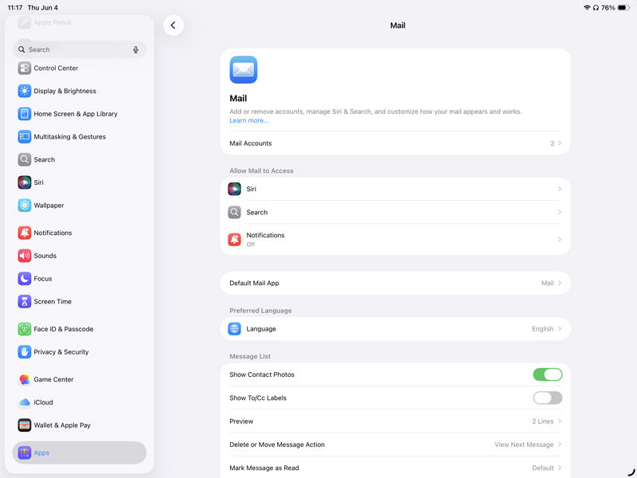Screen dimensions: 637x478
Task: Tap the Face ID & Passcode icon
Action: tap(25, 329)
